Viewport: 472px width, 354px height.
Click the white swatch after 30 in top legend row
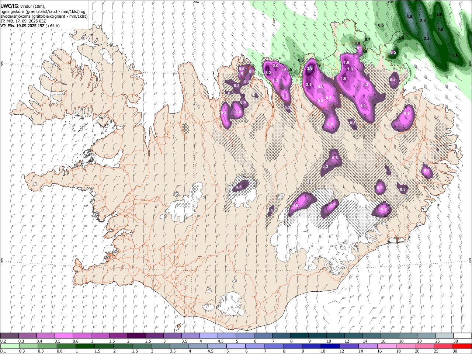click(462, 336)
